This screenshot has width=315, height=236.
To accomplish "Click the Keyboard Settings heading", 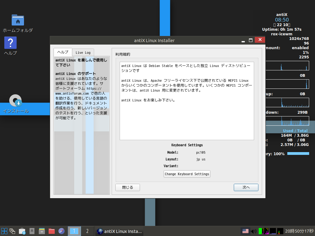I will tap(187, 145).
